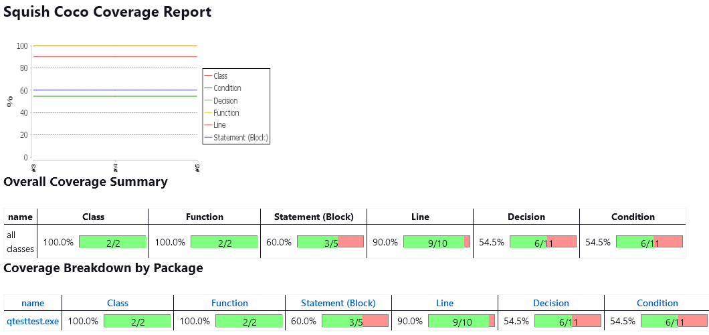This screenshot has width=709, height=335.
Task: Sort breakdown by Condition column
Action: pyautogui.click(x=657, y=303)
